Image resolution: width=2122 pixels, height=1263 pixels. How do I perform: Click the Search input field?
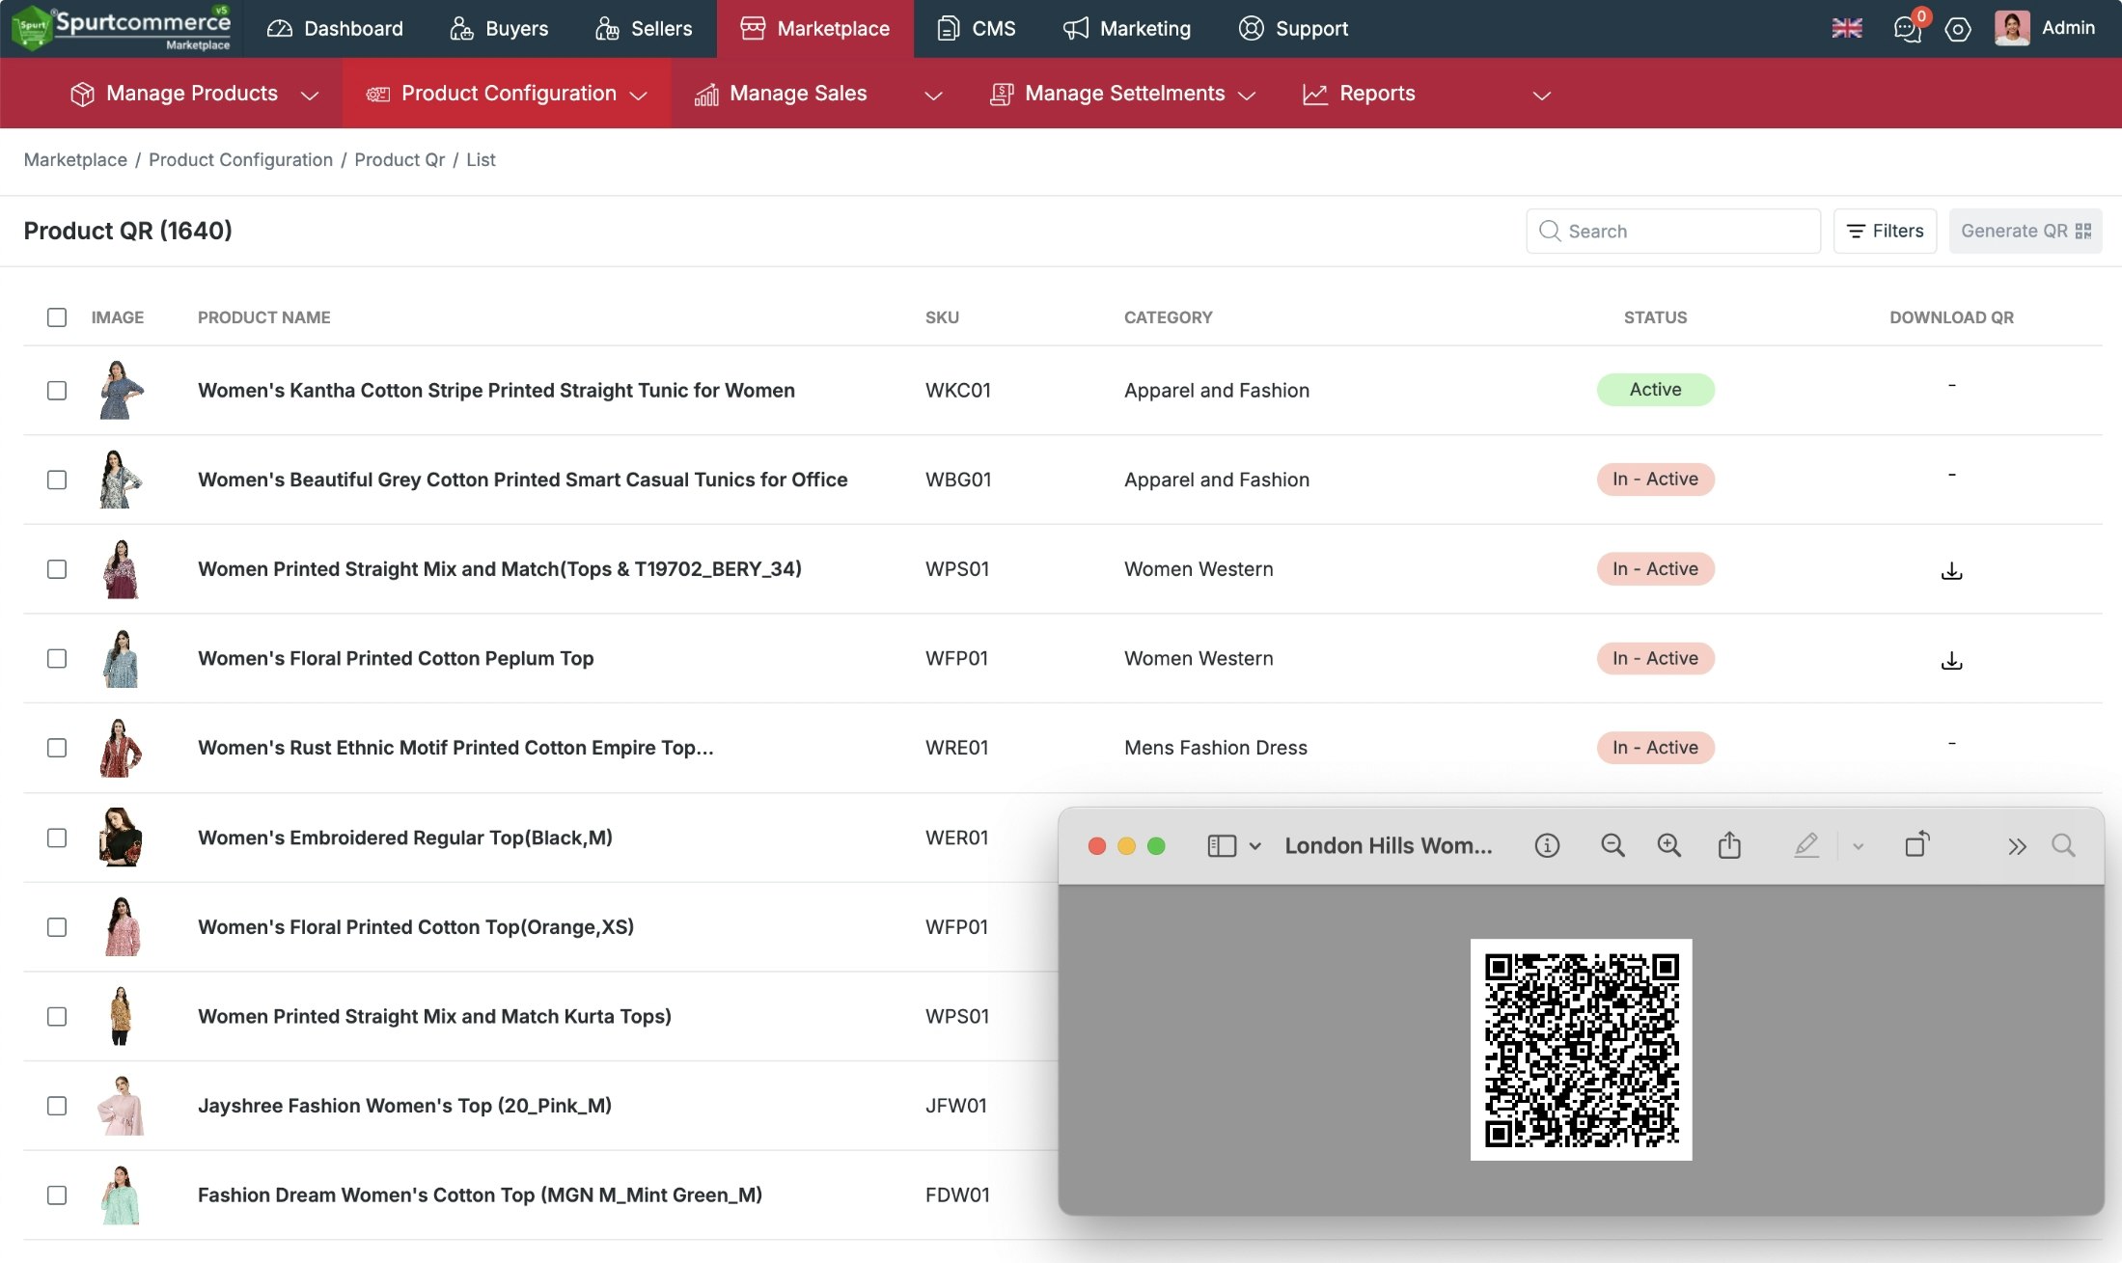coord(1673,231)
